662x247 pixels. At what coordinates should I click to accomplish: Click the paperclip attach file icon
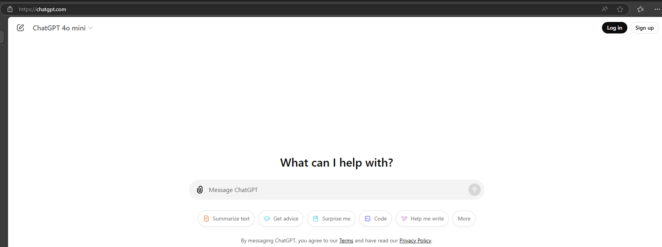200,190
